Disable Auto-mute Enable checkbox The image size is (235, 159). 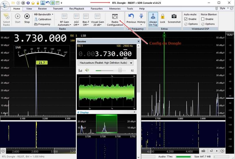pos(186,19)
